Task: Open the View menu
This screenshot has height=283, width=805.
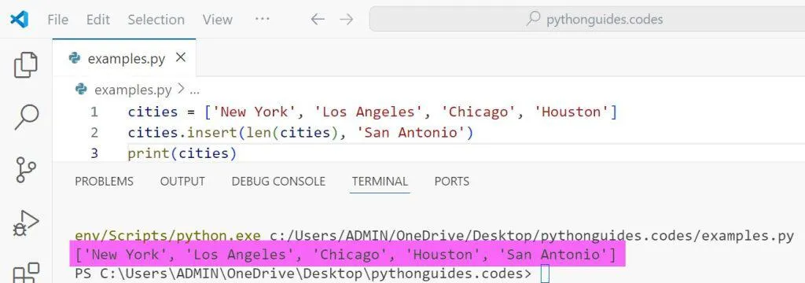Action: click(x=217, y=20)
